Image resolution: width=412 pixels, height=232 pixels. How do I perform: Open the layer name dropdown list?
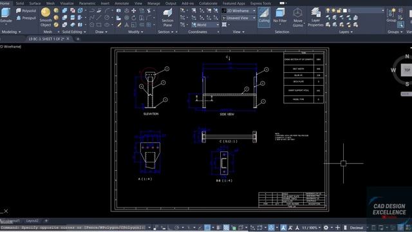(x=382, y=10)
